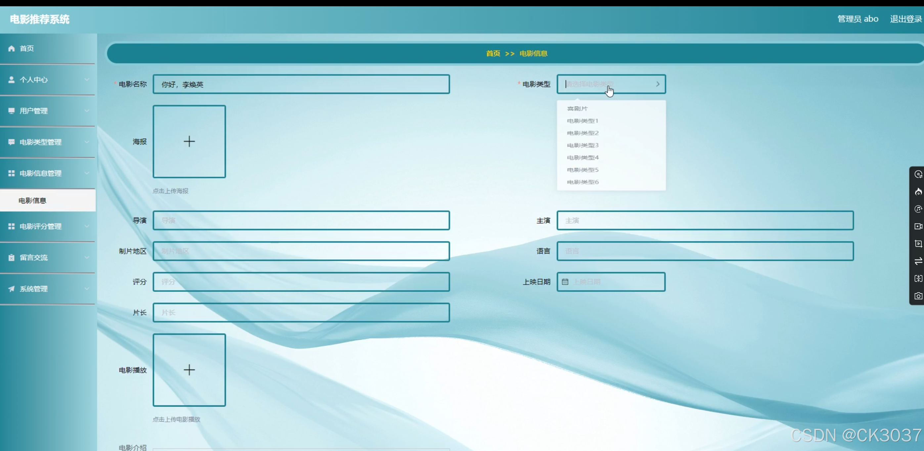Open the 电影类型 select box
Image resolution: width=924 pixels, height=451 pixels.
611,84
